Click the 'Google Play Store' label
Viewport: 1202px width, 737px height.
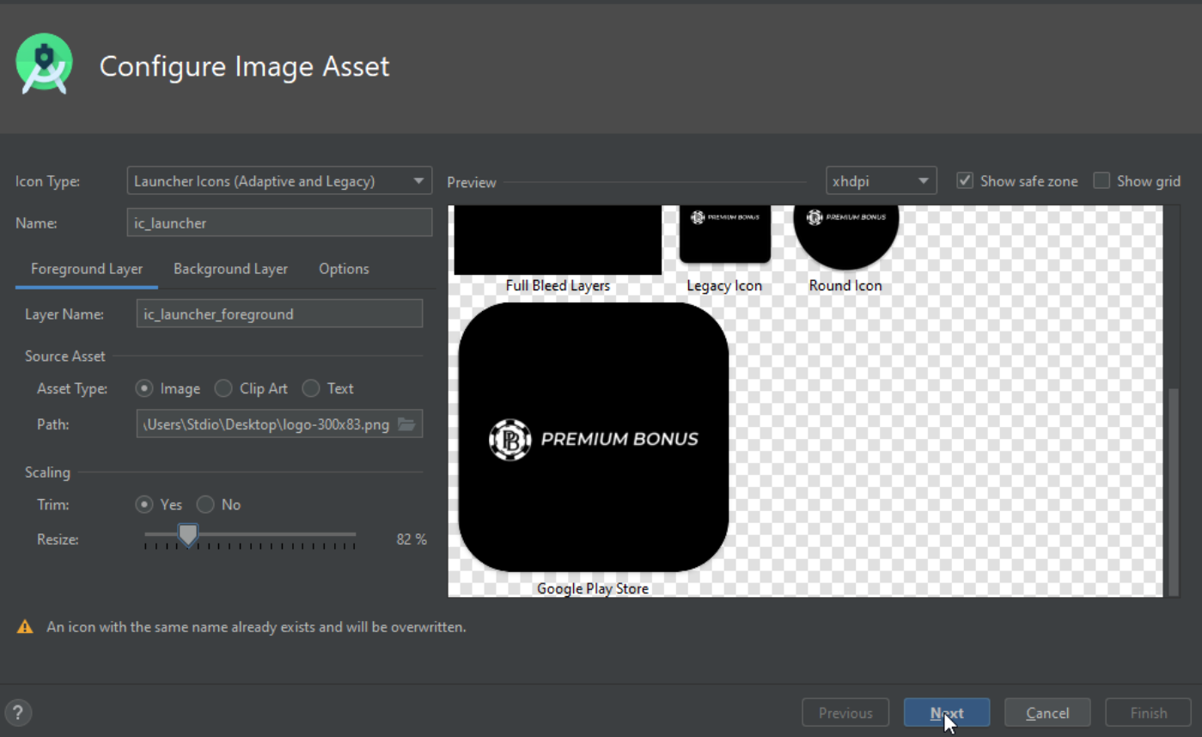click(593, 588)
